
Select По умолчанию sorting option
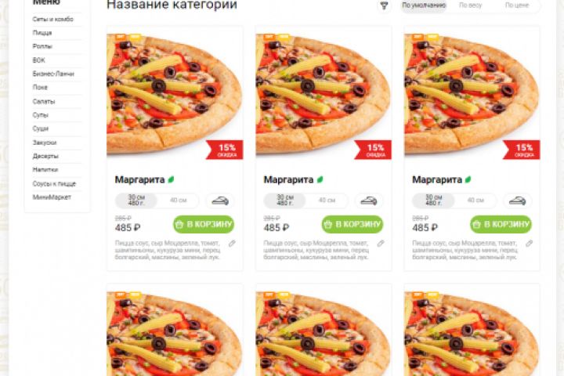424,5
